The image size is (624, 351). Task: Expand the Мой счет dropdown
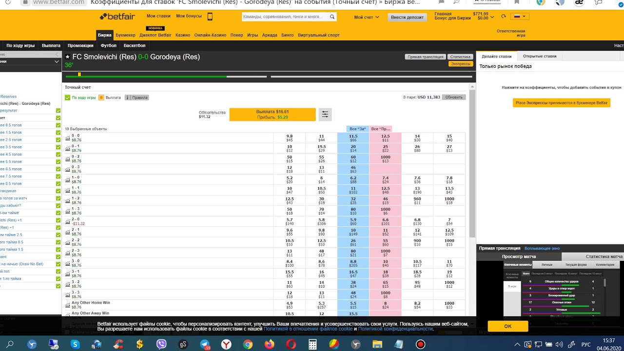367,17
